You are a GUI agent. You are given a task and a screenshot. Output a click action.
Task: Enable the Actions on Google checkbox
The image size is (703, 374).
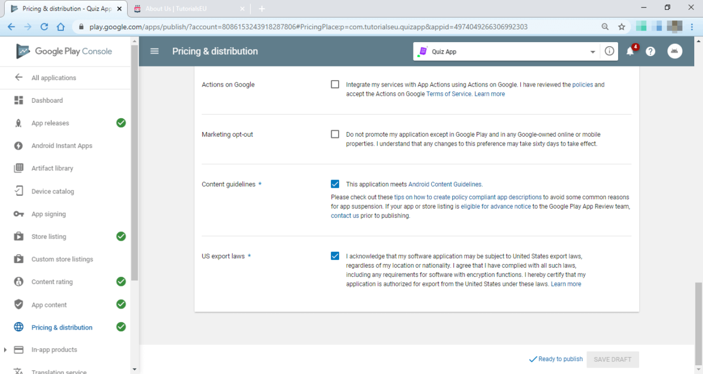(335, 84)
